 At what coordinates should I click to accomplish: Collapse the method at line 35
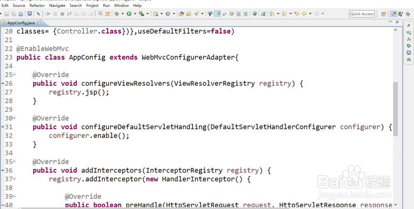click(14, 161)
